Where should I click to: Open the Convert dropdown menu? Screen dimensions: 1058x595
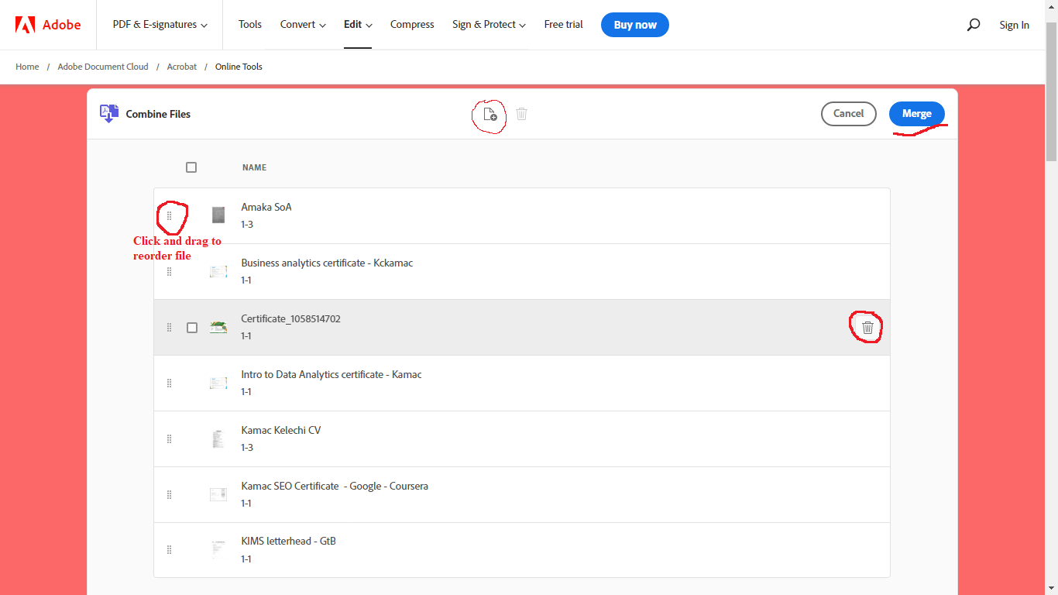coord(302,24)
